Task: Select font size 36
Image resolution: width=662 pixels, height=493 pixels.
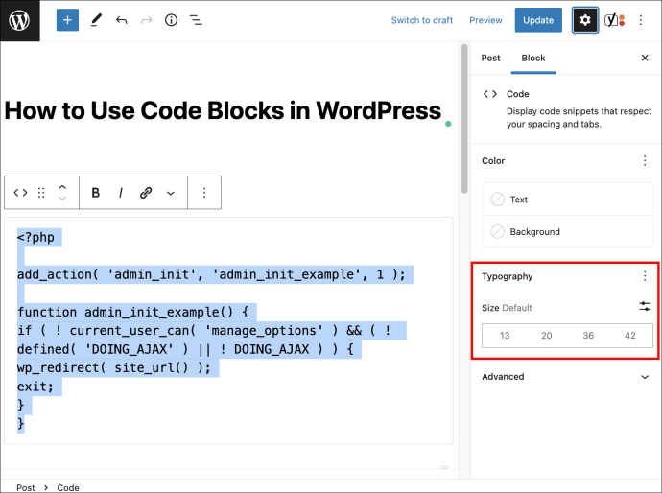Action: coord(588,336)
